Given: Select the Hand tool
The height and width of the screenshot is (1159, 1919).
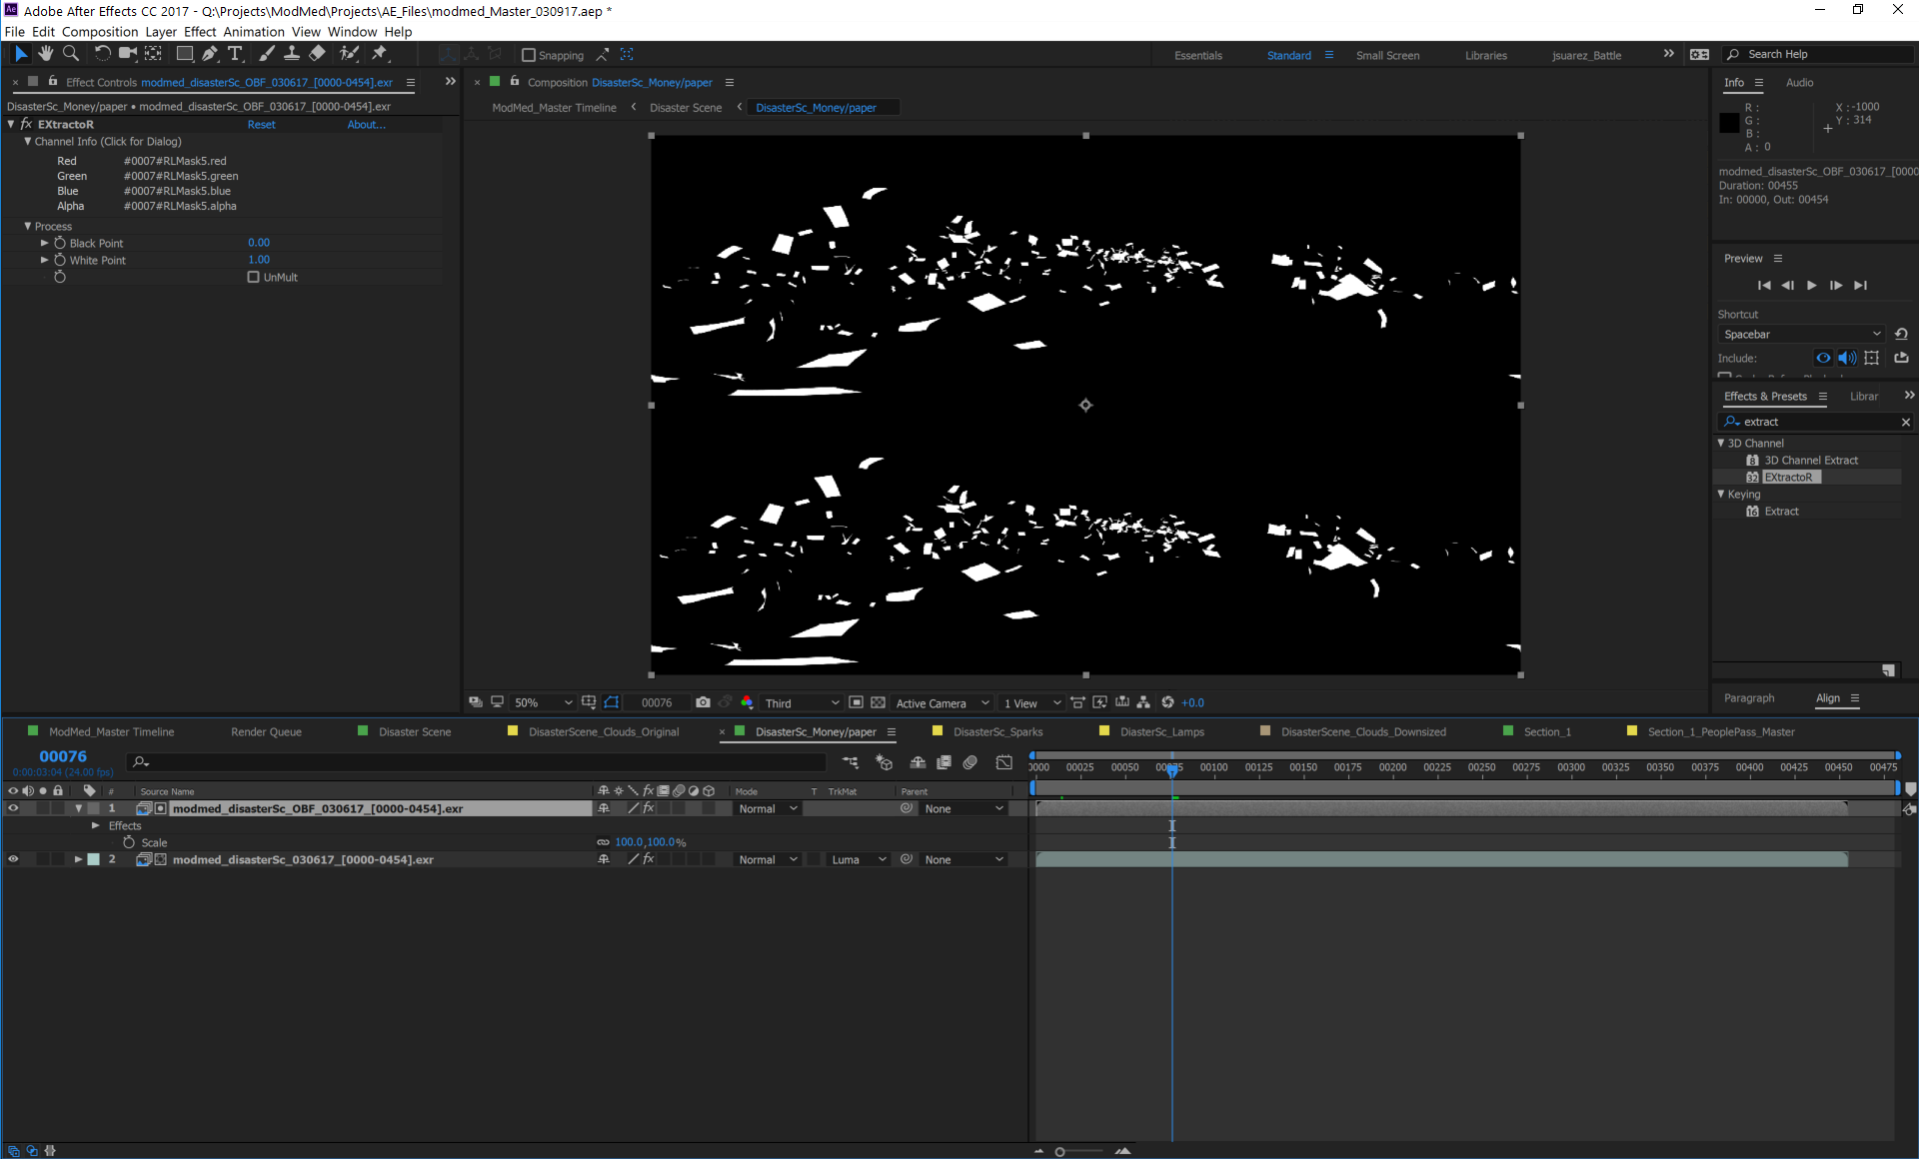Looking at the screenshot, I should 45,54.
